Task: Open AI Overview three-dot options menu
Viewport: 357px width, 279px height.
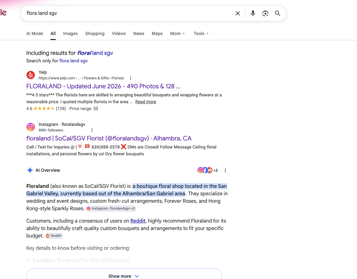Action: [225, 170]
